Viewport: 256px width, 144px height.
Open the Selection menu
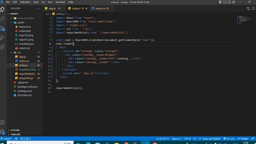pos(25,2)
